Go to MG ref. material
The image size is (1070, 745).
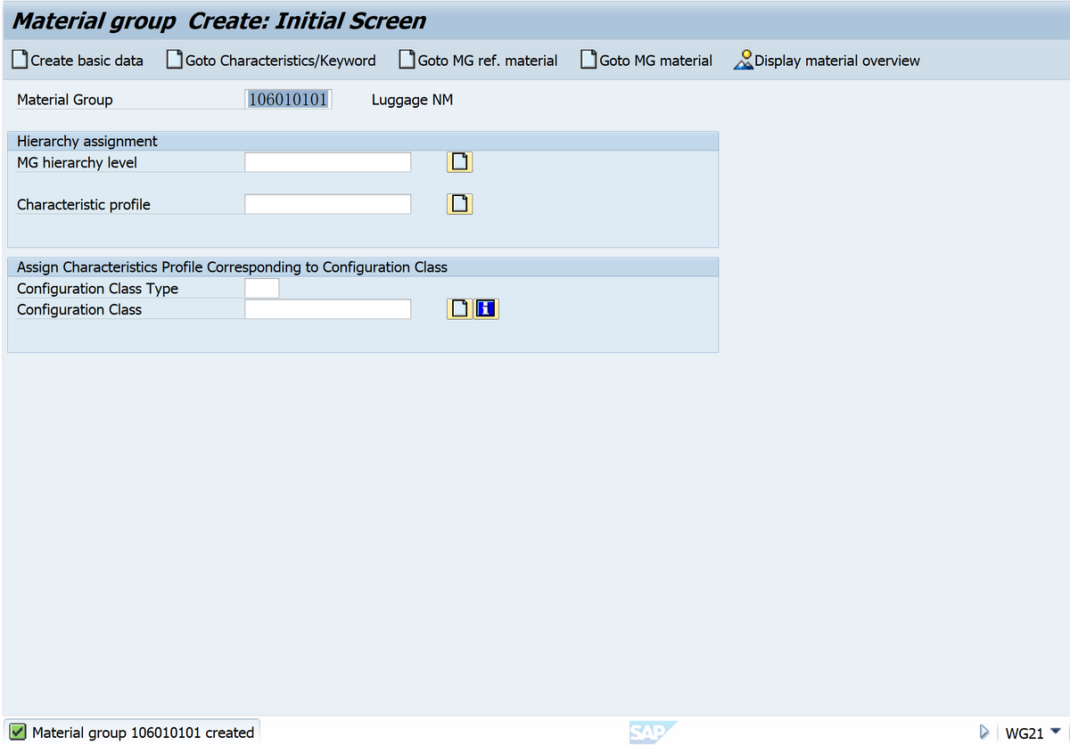[x=479, y=61]
